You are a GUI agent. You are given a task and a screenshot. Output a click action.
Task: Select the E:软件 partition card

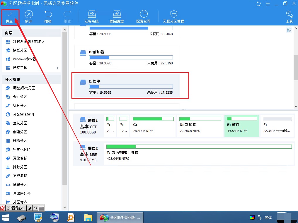127,86
